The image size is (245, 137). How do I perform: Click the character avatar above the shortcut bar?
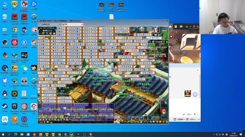click(x=164, y=112)
